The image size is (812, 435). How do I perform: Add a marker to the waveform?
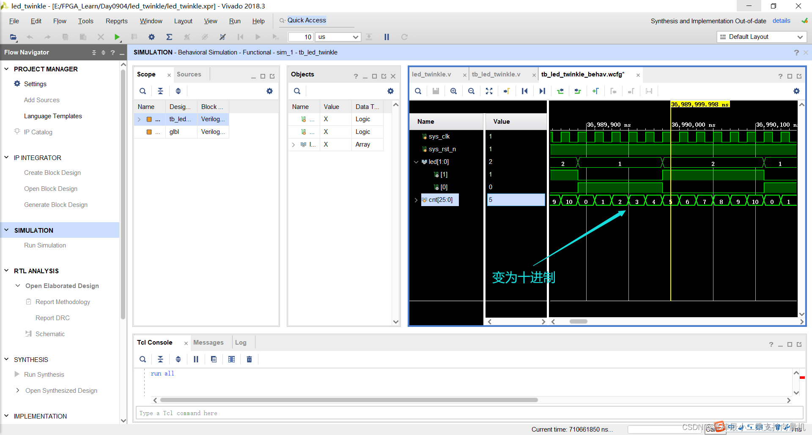(x=596, y=91)
